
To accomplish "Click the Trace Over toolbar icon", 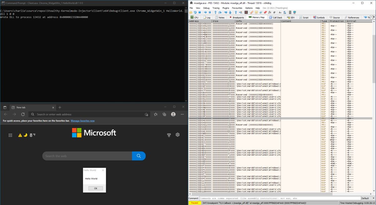I will click(230, 12).
